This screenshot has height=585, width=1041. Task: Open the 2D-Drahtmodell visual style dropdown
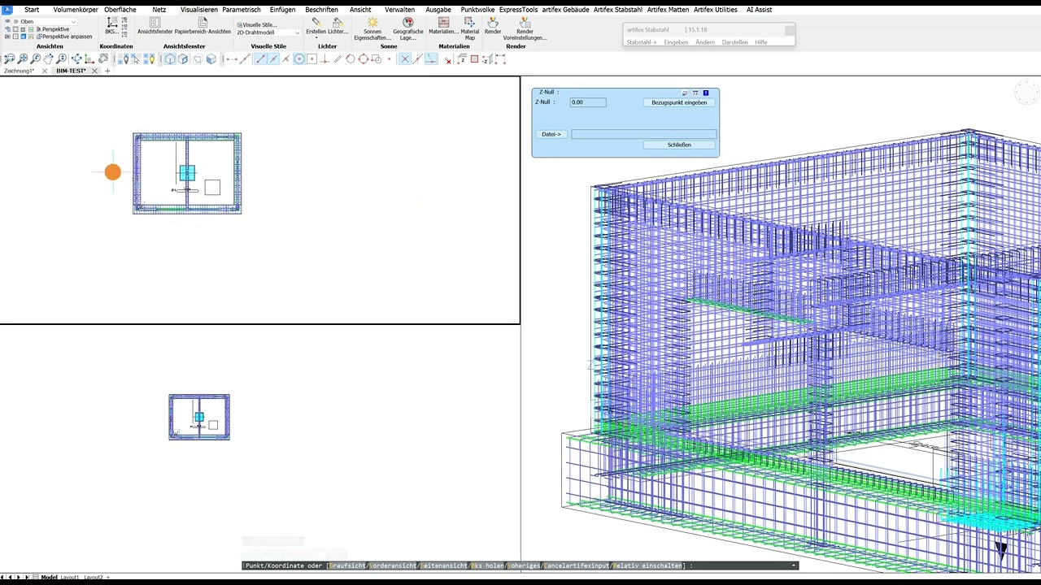point(268,32)
